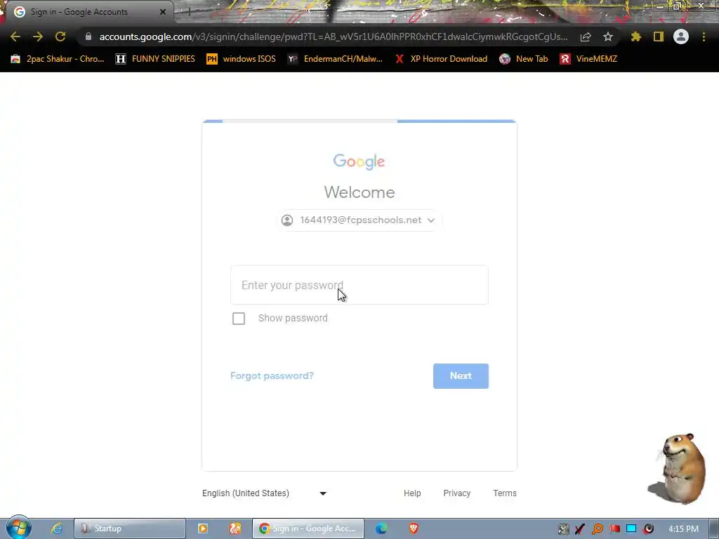The image size is (719, 539).
Task: Open the EndermanCH/Malw... bookmark
Action: click(x=335, y=59)
